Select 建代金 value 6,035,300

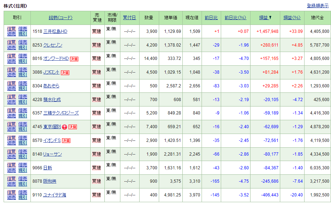pos(320,168)
